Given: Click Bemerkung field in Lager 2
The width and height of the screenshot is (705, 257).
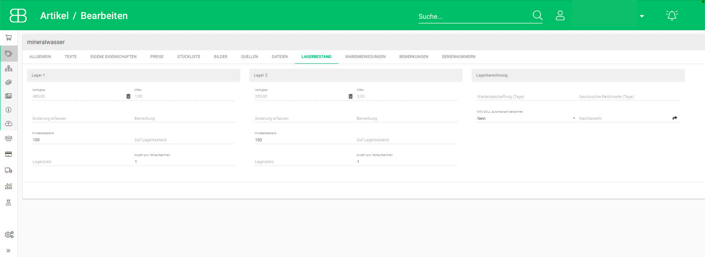Looking at the screenshot, I should pos(407,118).
